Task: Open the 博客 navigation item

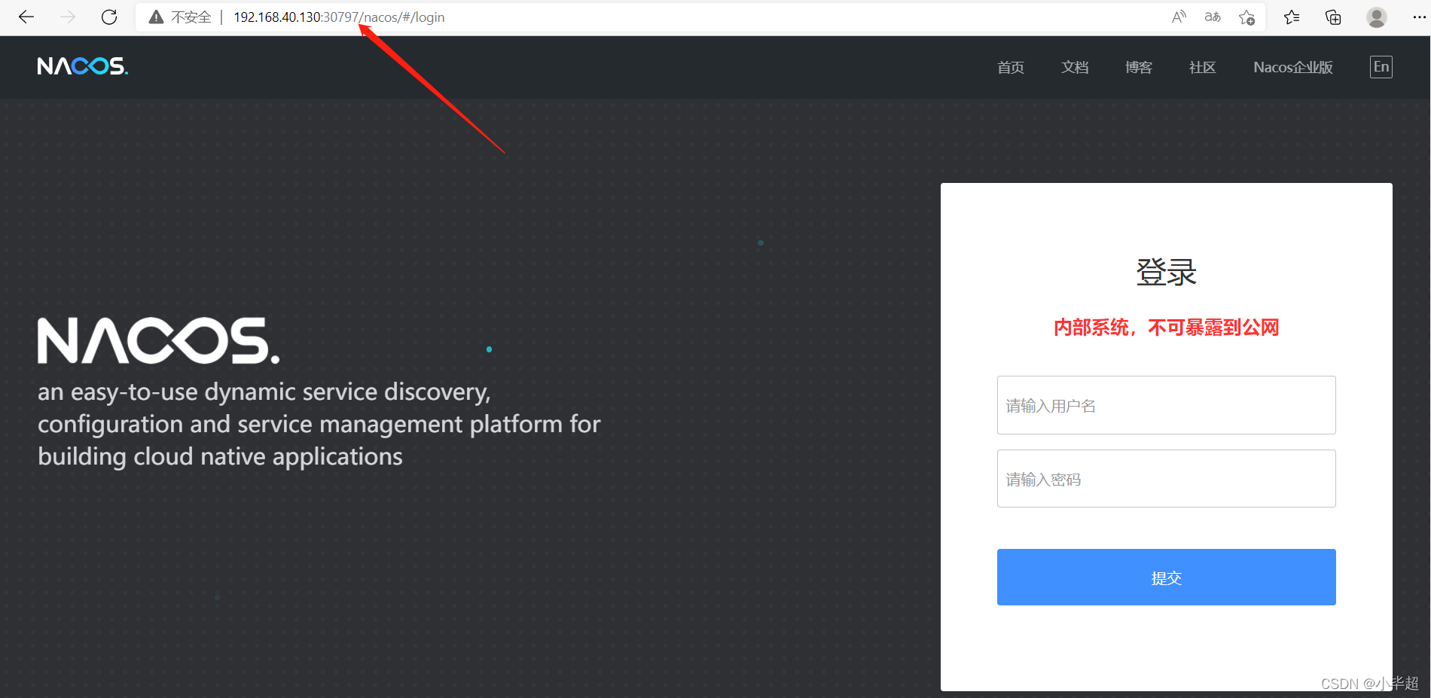Action: tap(1139, 67)
